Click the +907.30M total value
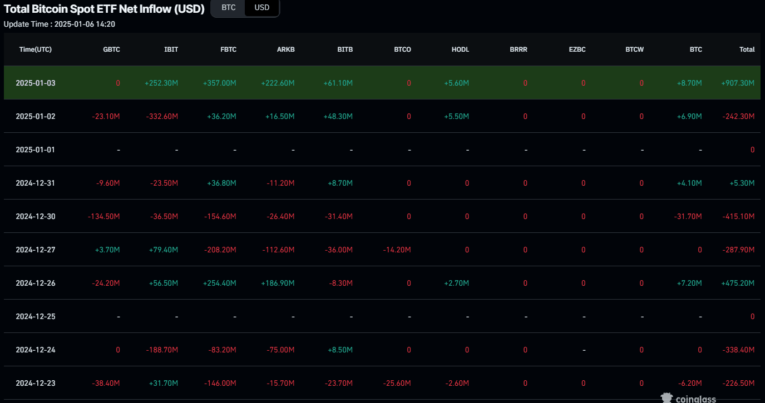This screenshot has width=765, height=403. click(738, 83)
